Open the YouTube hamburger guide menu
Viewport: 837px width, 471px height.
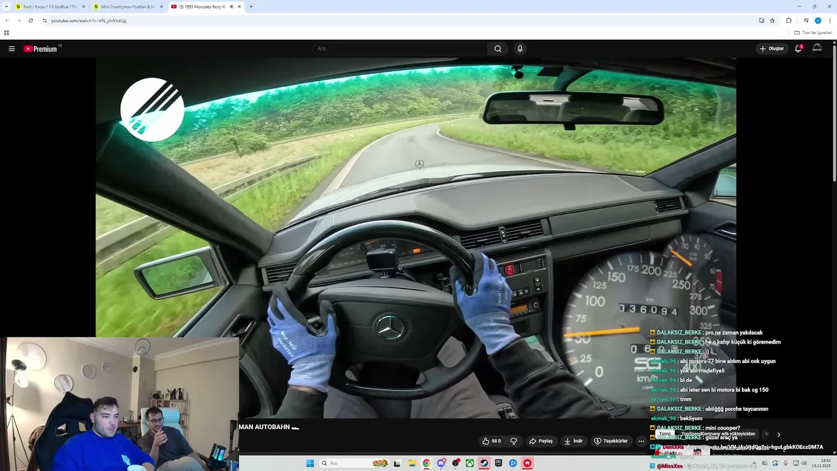tap(11, 48)
